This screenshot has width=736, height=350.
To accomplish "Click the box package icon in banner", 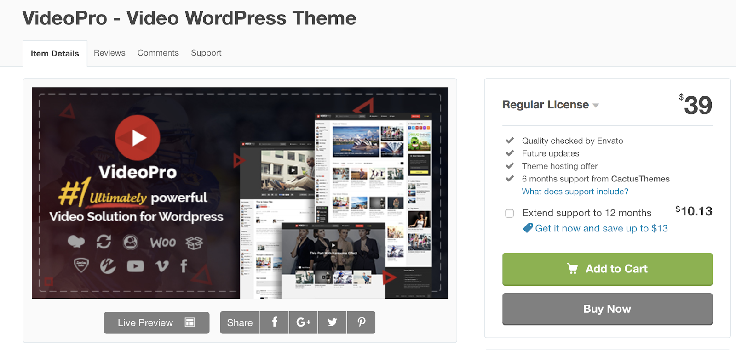I will [194, 243].
